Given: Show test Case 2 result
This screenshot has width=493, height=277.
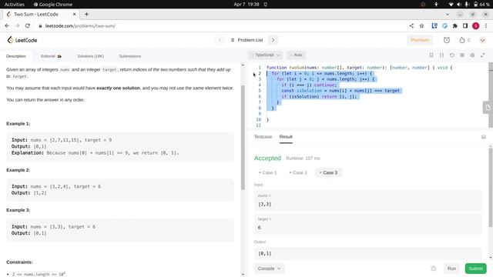Looking at the screenshot, I should 298,172.
